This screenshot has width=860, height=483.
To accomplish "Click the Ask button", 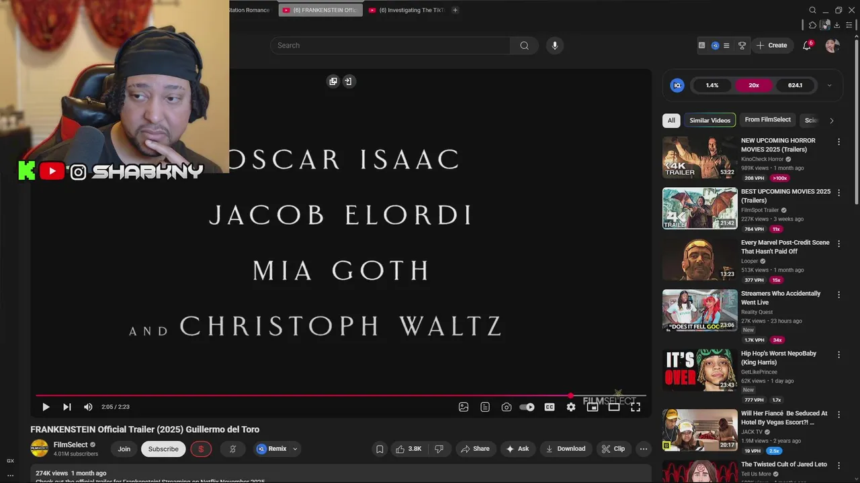I will [517, 449].
